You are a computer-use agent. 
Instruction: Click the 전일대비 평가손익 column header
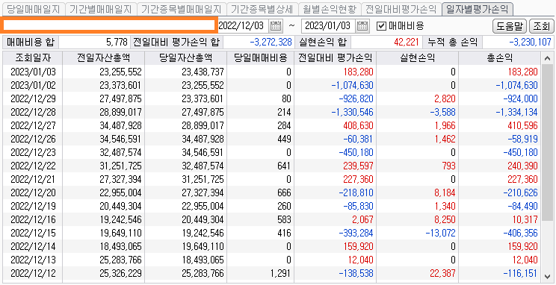point(335,58)
